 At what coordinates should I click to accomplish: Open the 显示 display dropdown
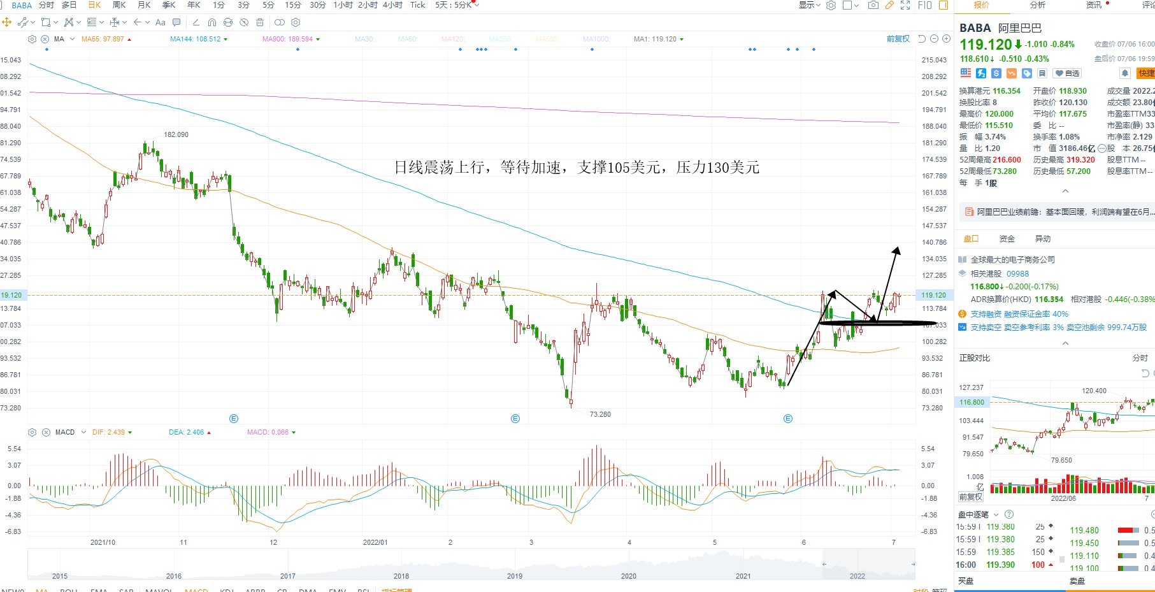(x=810, y=5)
